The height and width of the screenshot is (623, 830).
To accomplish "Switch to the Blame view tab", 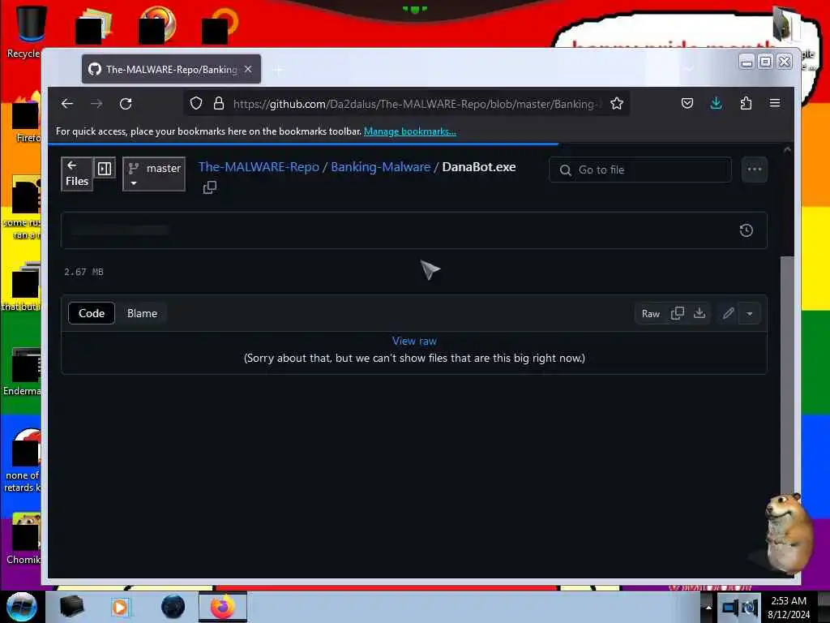I will [142, 313].
